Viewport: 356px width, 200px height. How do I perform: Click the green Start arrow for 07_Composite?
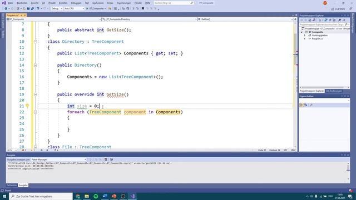(x=87, y=9)
